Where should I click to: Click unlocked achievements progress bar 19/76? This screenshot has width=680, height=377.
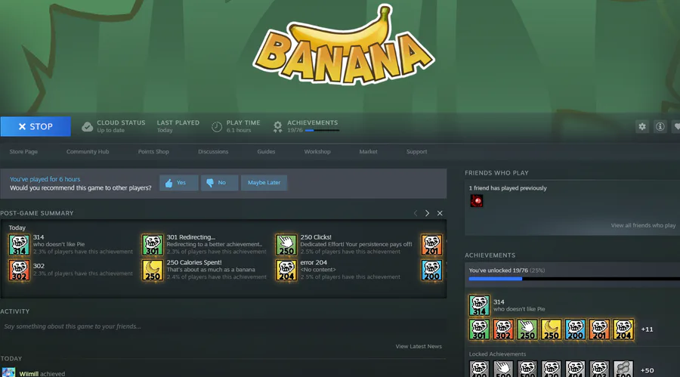tap(574, 279)
